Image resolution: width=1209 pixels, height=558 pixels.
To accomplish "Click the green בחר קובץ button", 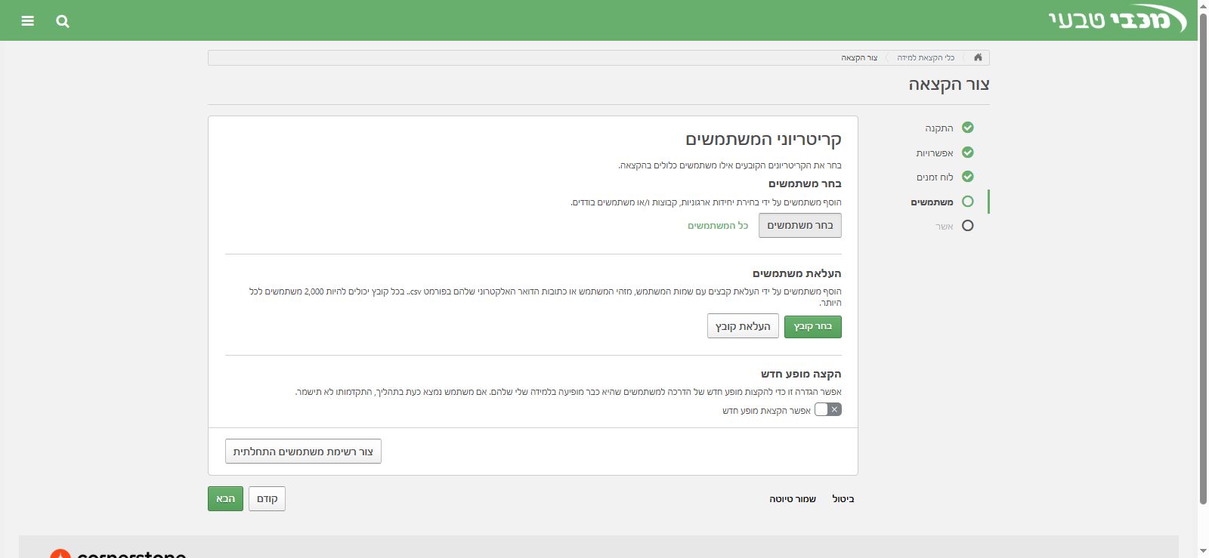I will [812, 326].
